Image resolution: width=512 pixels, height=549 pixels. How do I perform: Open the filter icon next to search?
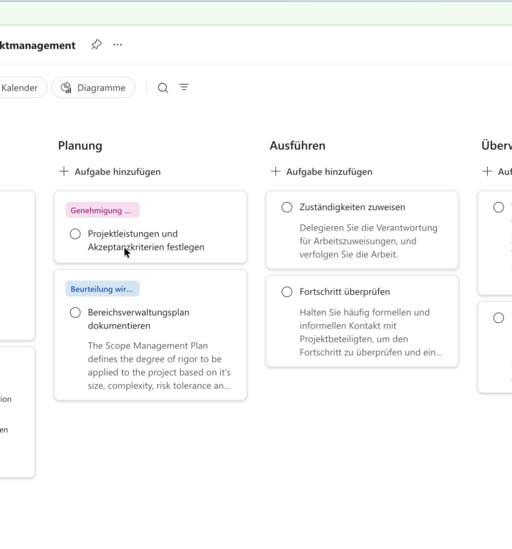(184, 87)
